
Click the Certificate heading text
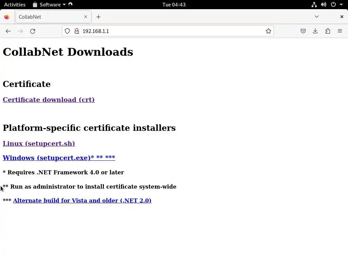(27, 84)
